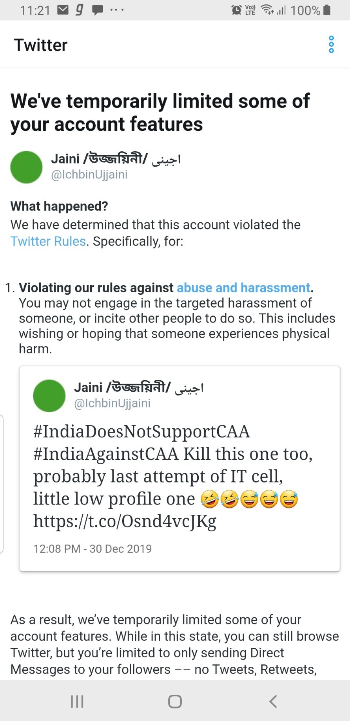Tap the Wi-Fi signal status icon
The height and width of the screenshot is (721, 350).
click(268, 9)
